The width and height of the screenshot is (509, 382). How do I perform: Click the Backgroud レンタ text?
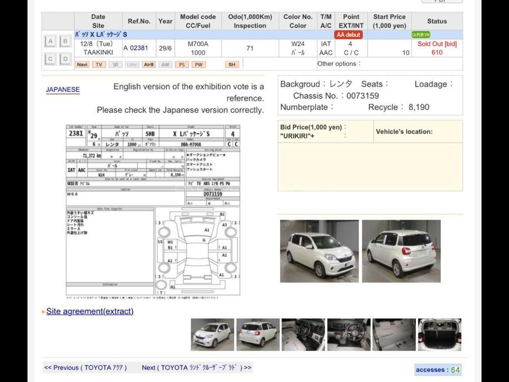316,84
